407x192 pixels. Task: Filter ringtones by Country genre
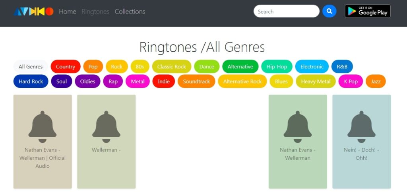click(66, 67)
